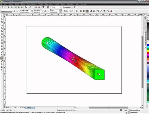Select the Fill tool bucket
The image size is (149, 114).
[2, 67]
